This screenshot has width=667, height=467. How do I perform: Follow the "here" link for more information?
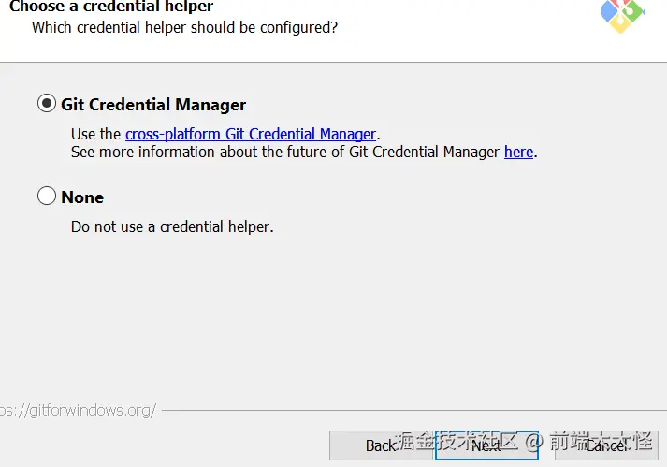coord(518,152)
